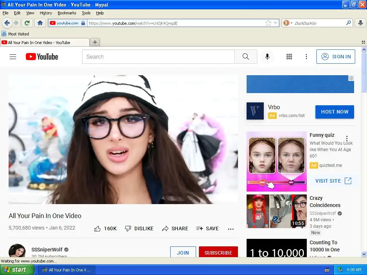Open Crazy Coincidences video thumbnail
Image resolution: width=367 pixels, height=275 pixels.
tap(277, 211)
